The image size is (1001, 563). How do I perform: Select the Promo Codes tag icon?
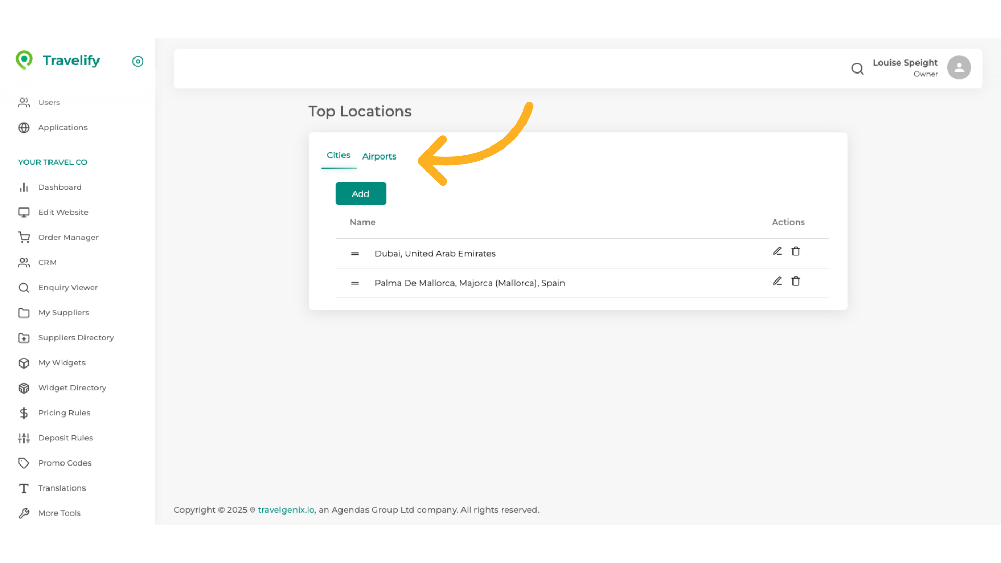pos(24,463)
